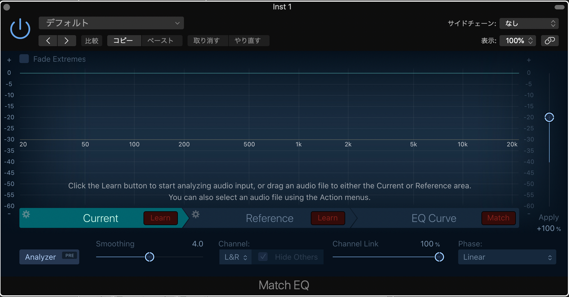Toggle the plug-in power bypass button
The image size is (569, 297).
pos(20,29)
